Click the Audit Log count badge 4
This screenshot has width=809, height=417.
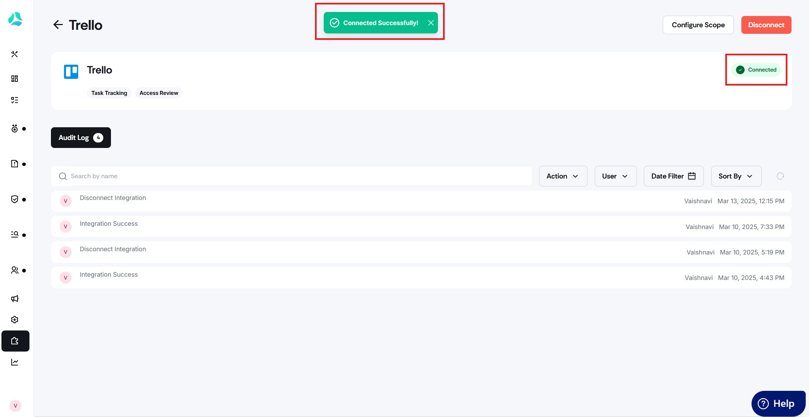pos(98,138)
